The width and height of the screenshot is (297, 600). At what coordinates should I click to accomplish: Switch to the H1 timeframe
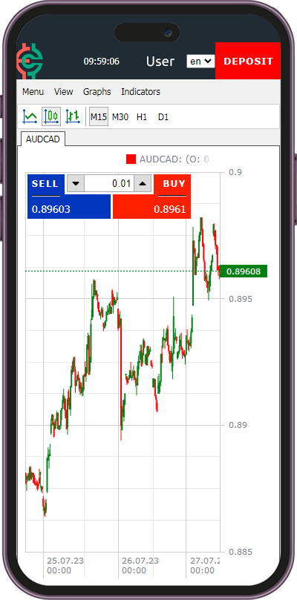pos(142,116)
